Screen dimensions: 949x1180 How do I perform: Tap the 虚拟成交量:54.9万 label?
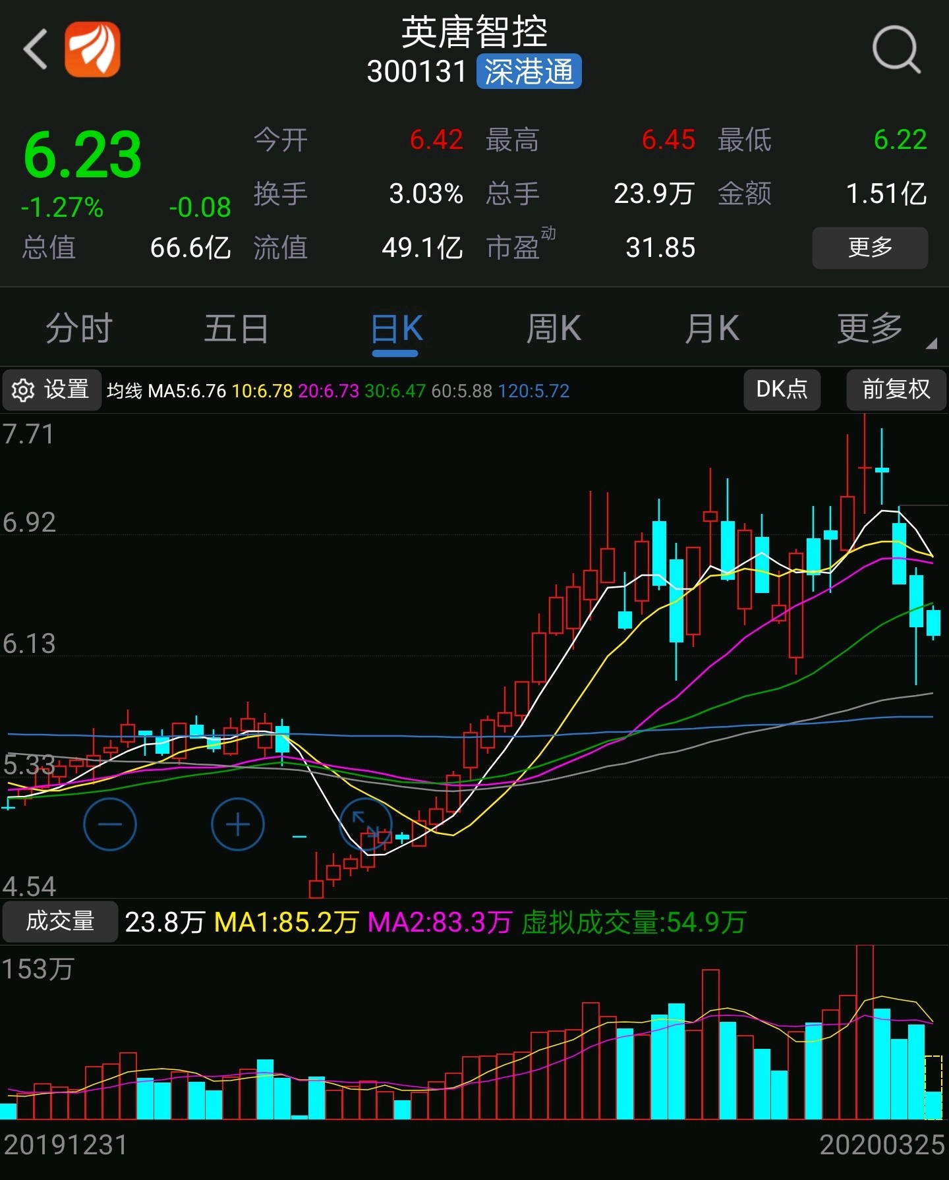coord(633,922)
